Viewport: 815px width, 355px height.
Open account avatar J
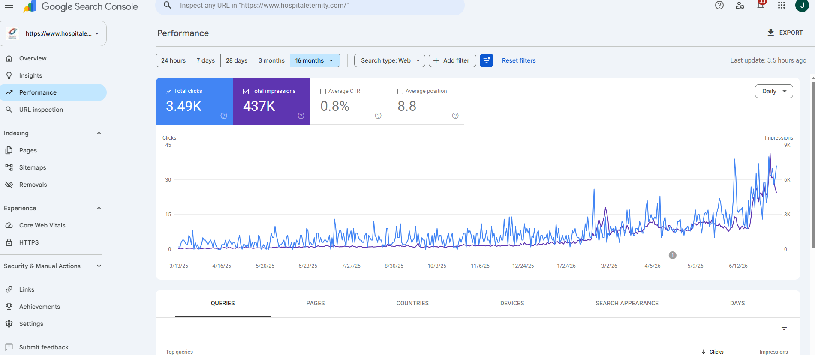point(802,5)
